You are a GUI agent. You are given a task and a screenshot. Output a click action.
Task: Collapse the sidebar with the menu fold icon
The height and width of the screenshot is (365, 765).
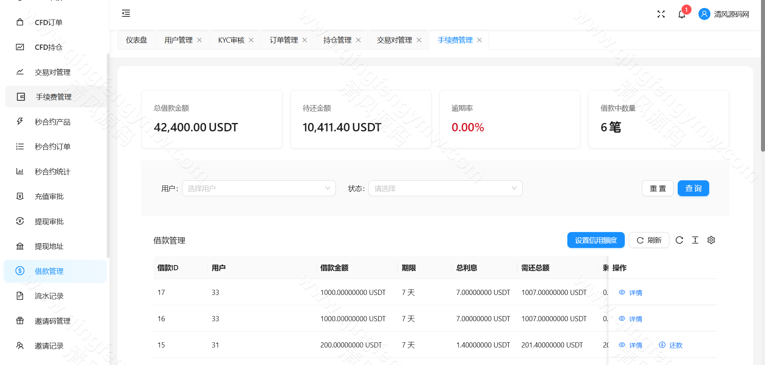point(126,13)
